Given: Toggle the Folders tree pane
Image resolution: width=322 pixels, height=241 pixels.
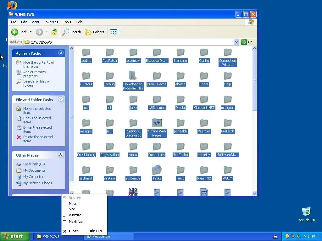Looking at the screenshot, I should point(95,32).
